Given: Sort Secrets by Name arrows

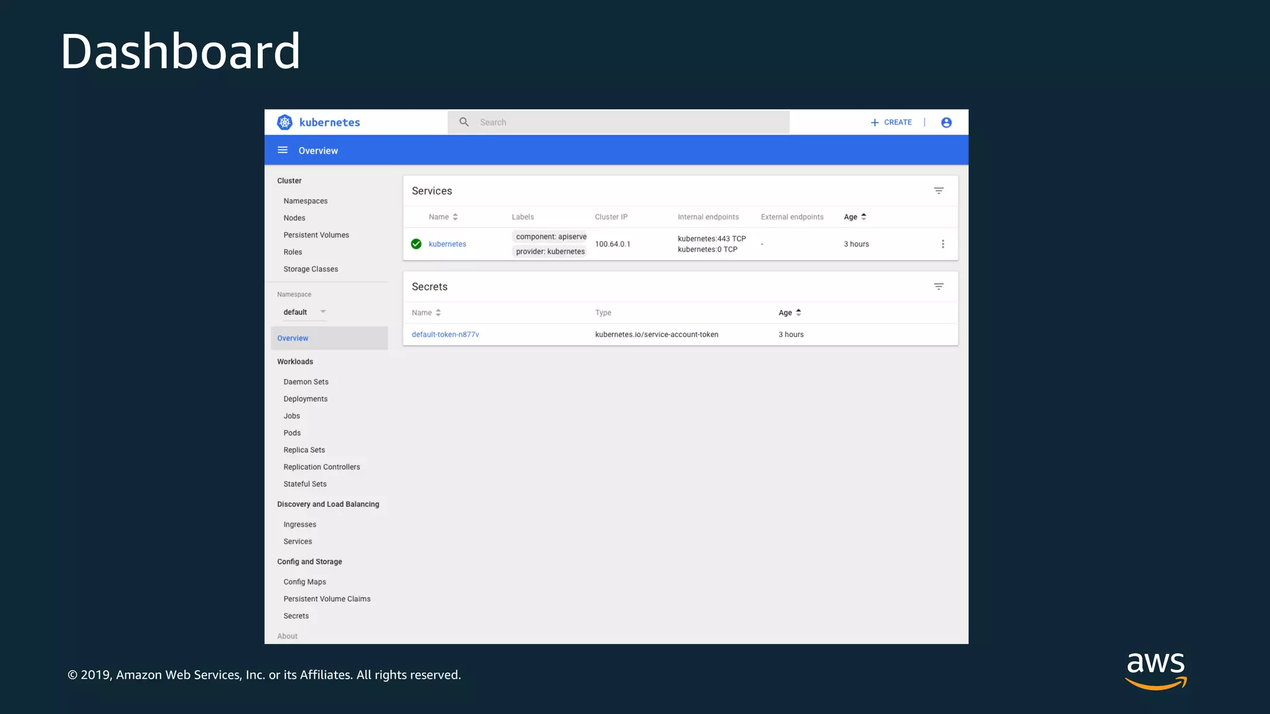Looking at the screenshot, I should [x=438, y=312].
